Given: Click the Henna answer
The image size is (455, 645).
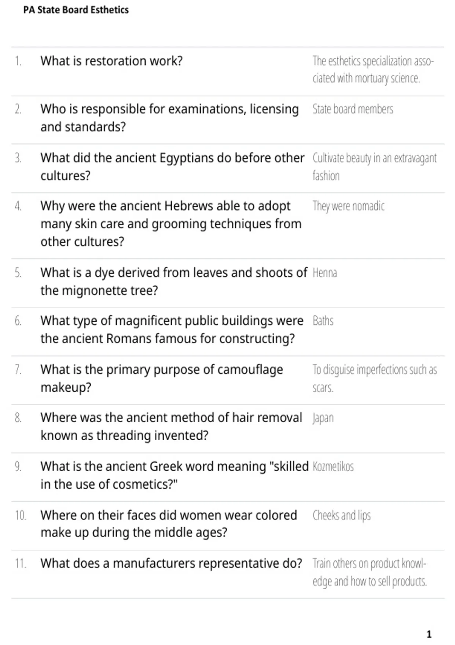Looking at the screenshot, I should 325,273.
